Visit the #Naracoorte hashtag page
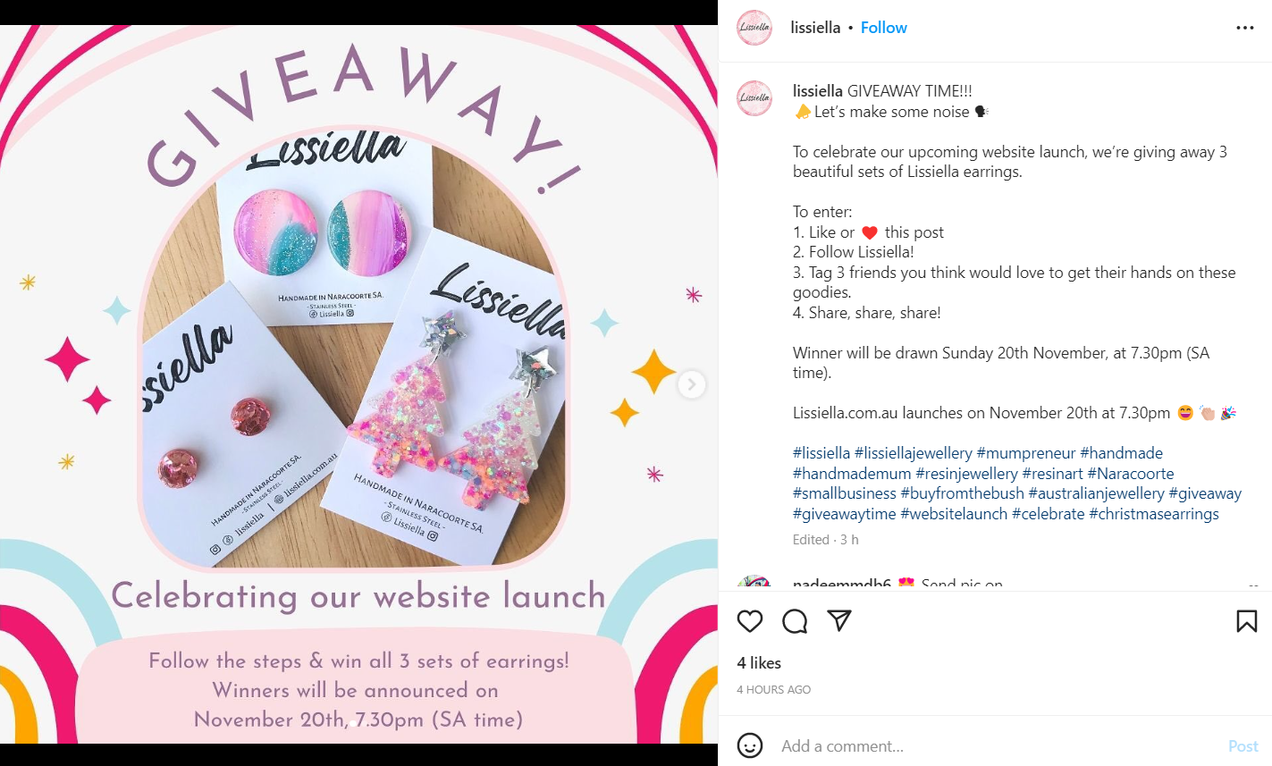The width and height of the screenshot is (1272, 766). coord(1131,474)
